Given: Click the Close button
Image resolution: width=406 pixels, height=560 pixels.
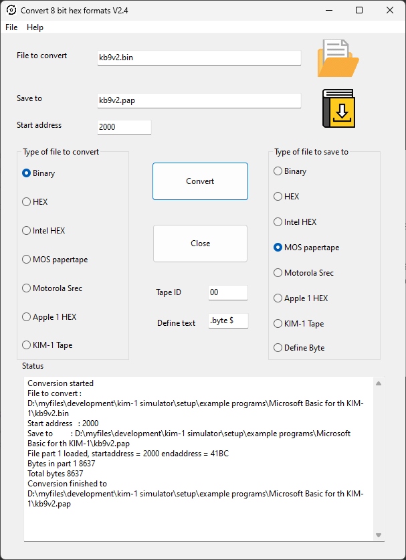Looking at the screenshot, I should [x=200, y=244].
